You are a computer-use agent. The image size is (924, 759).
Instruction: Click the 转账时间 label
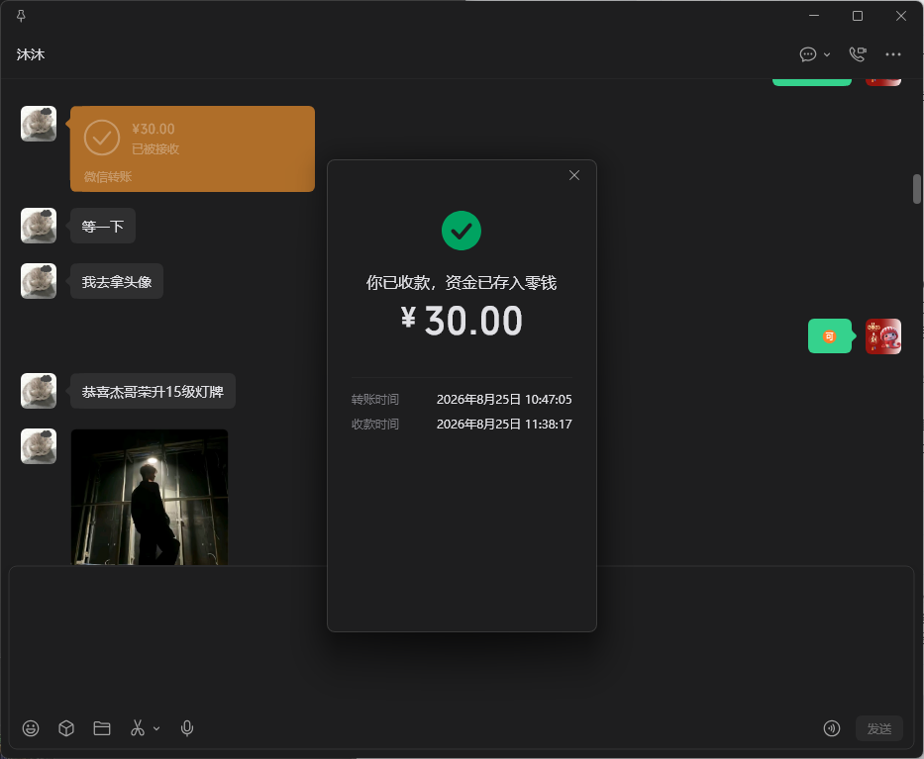click(x=375, y=399)
